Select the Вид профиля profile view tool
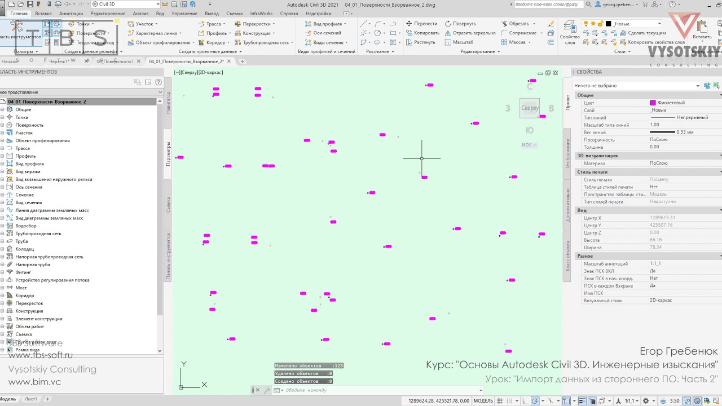This screenshot has width=722, height=406. coord(325,24)
